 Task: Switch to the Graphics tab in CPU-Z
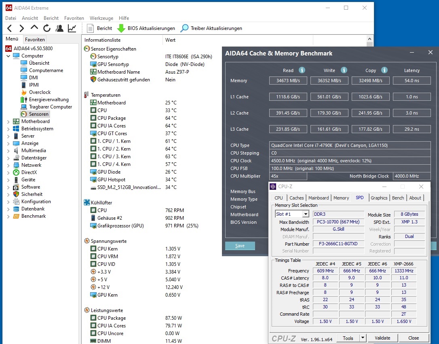tap(379, 197)
